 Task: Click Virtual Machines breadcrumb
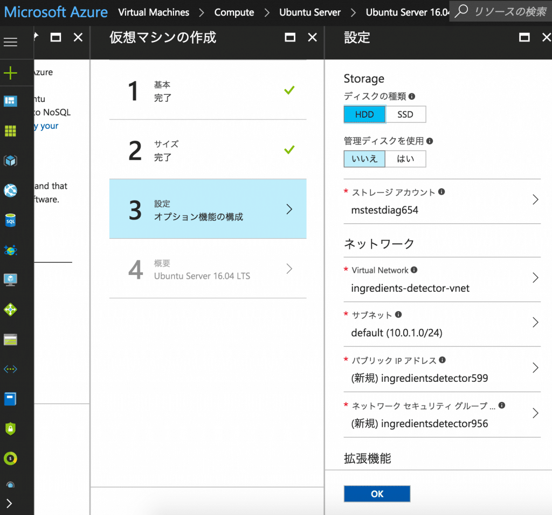154,12
